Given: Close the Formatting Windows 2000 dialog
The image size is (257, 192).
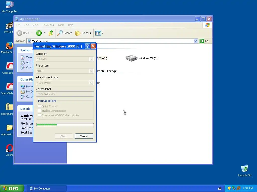Looking at the screenshot, I should [93, 46].
